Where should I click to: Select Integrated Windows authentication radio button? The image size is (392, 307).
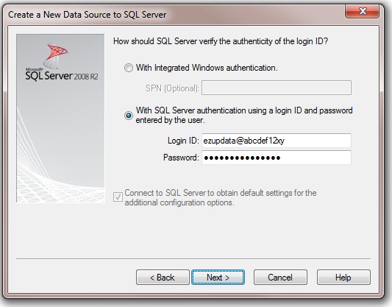[x=129, y=68]
